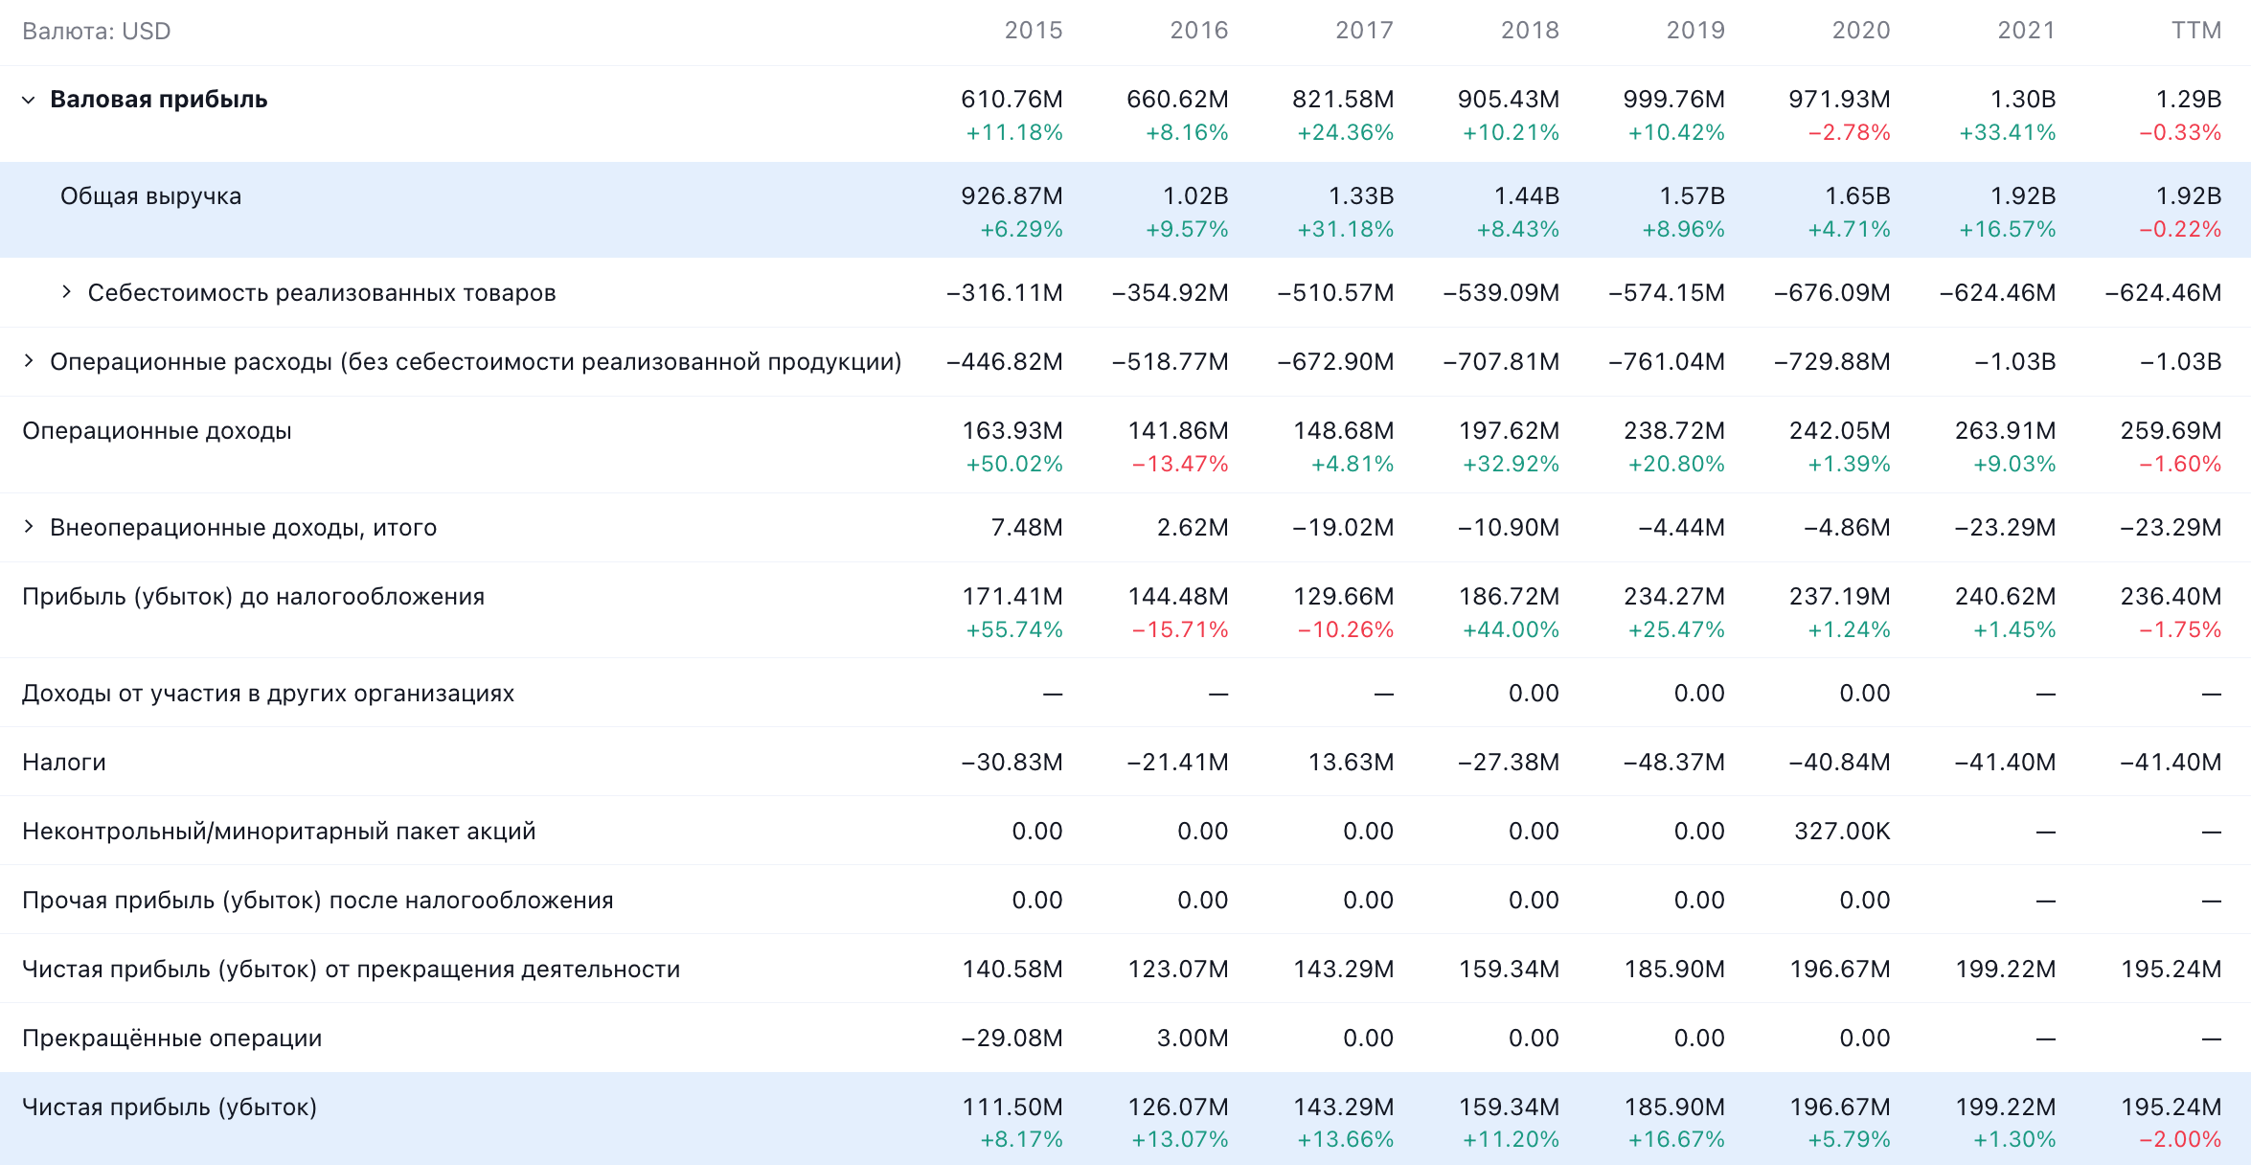Click the Валюта: USD label

[x=96, y=32]
